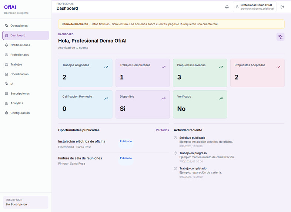This screenshot has height=212, width=291.
Task: Open the Profesional Demo OfiAI account button
Action: (x=255, y=7)
